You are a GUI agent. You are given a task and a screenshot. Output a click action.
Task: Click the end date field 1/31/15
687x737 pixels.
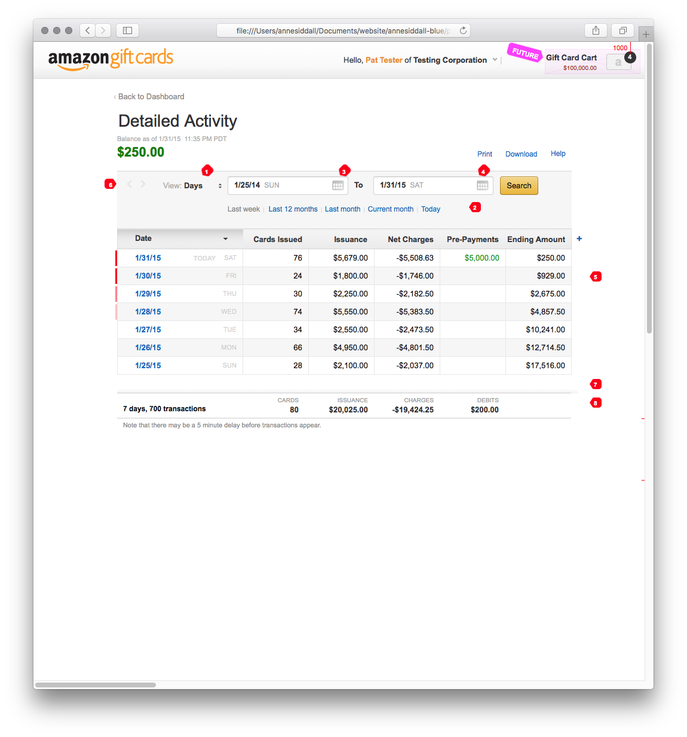tap(433, 185)
